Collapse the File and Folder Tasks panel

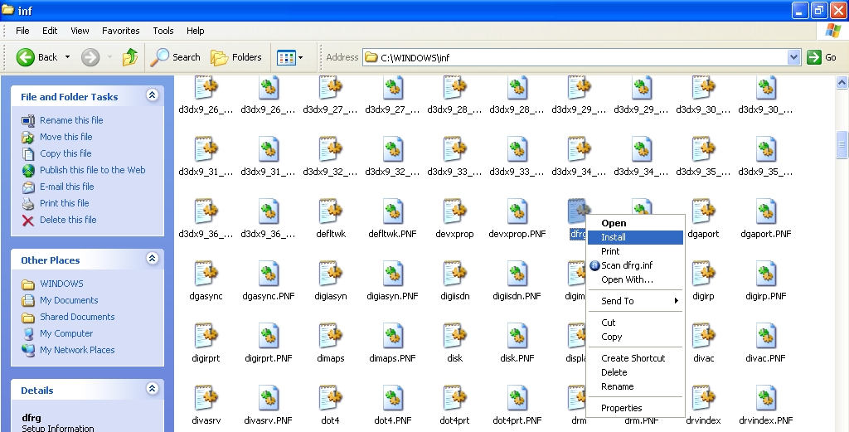point(152,96)
